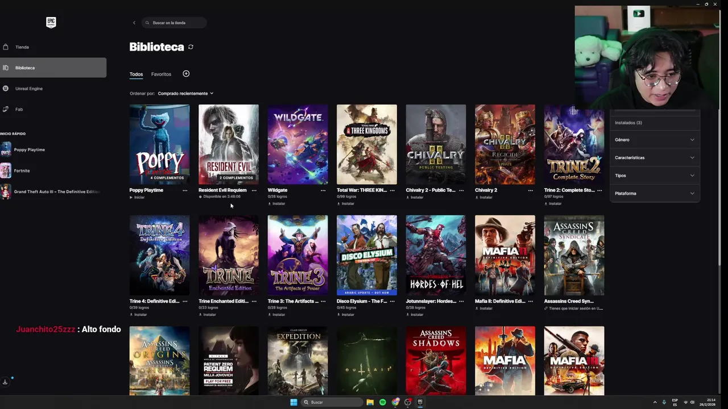Open Chivalry 2 Public Testing options menu
The height and width of the screenshot is (409, 728).
pyautogui.click(x=461, y=190)
